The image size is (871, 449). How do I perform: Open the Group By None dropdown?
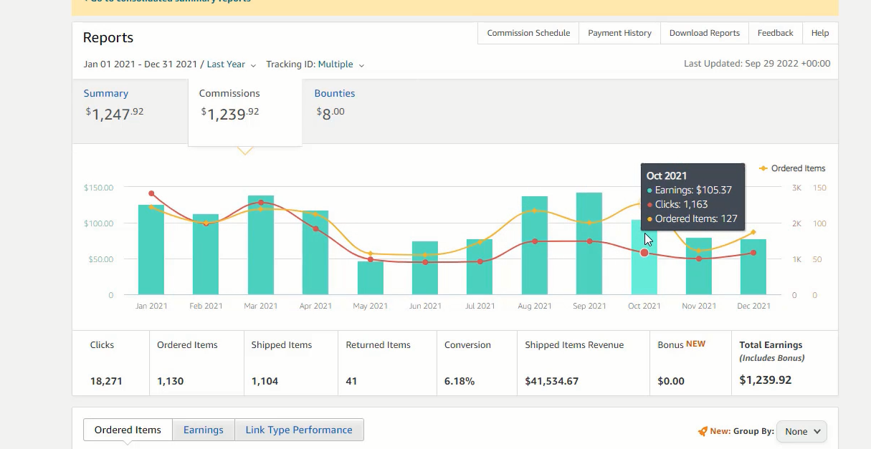coord(801,432)
